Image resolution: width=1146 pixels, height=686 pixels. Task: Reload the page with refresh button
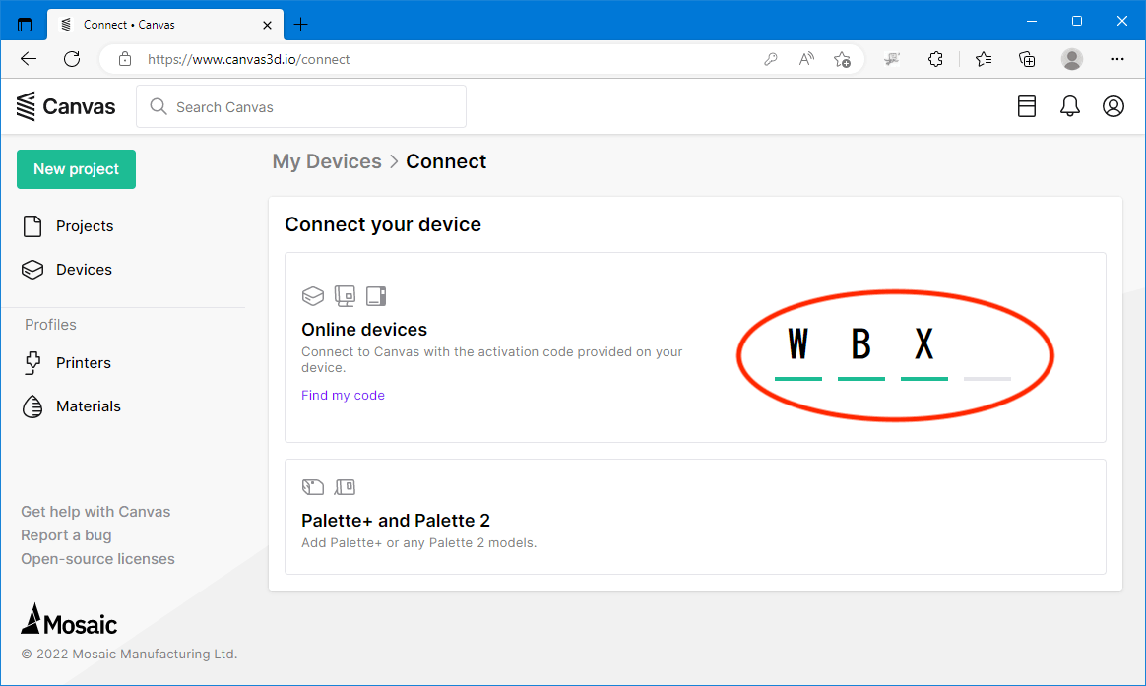tap(72, 59)
